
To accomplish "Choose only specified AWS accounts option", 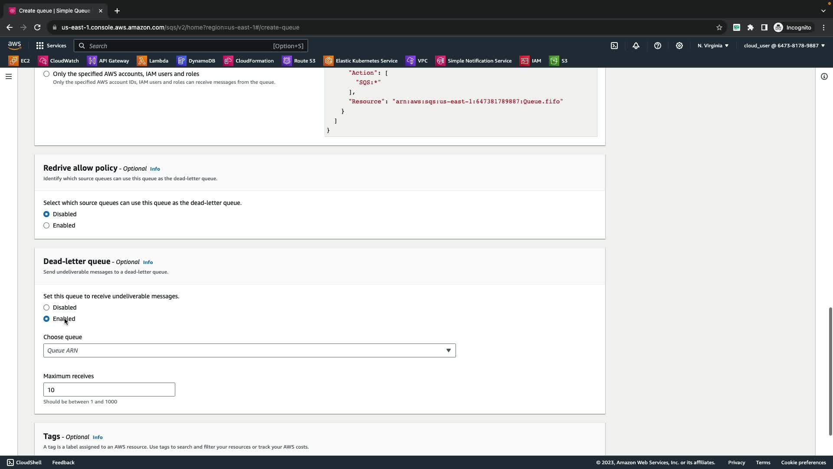I will (x=46, y=74).
